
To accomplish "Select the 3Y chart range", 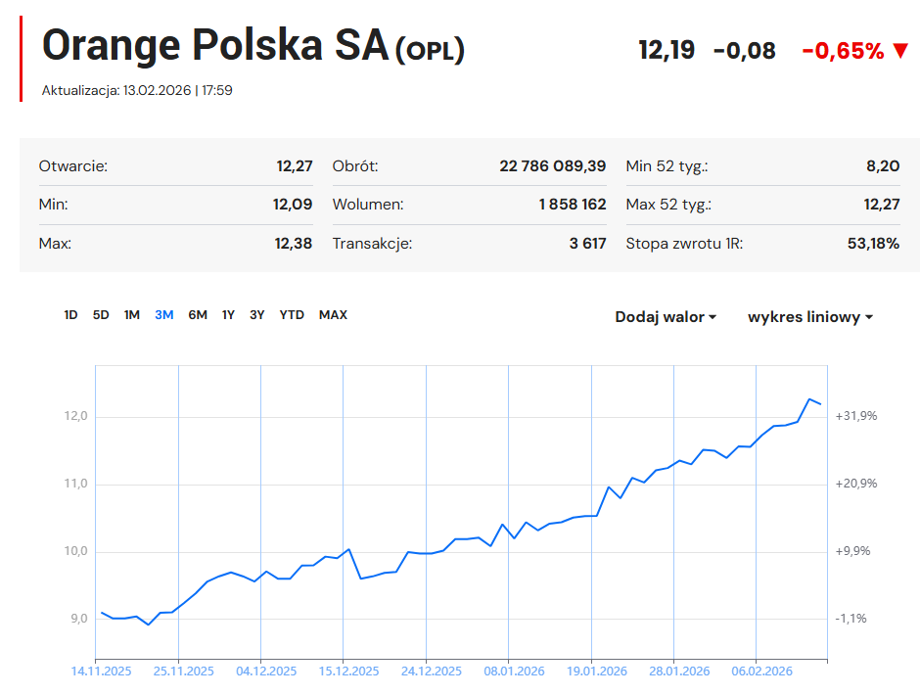I will coord(257,315).
